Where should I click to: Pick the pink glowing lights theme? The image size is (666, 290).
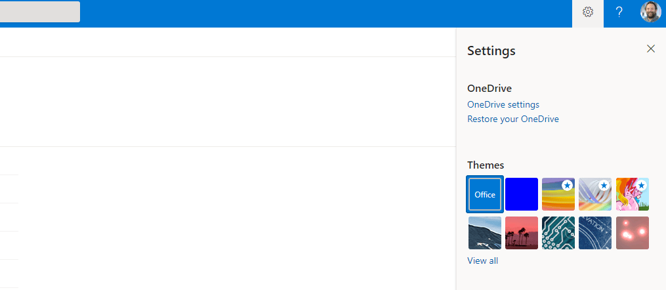pos(633,233)
